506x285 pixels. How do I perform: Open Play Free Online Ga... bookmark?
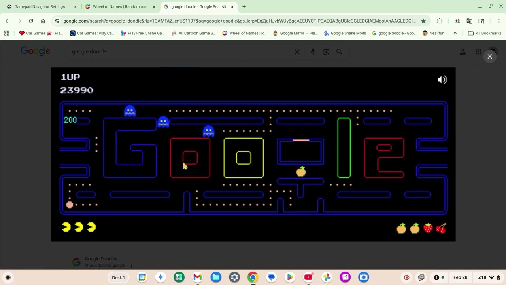(x=142, y=33)
